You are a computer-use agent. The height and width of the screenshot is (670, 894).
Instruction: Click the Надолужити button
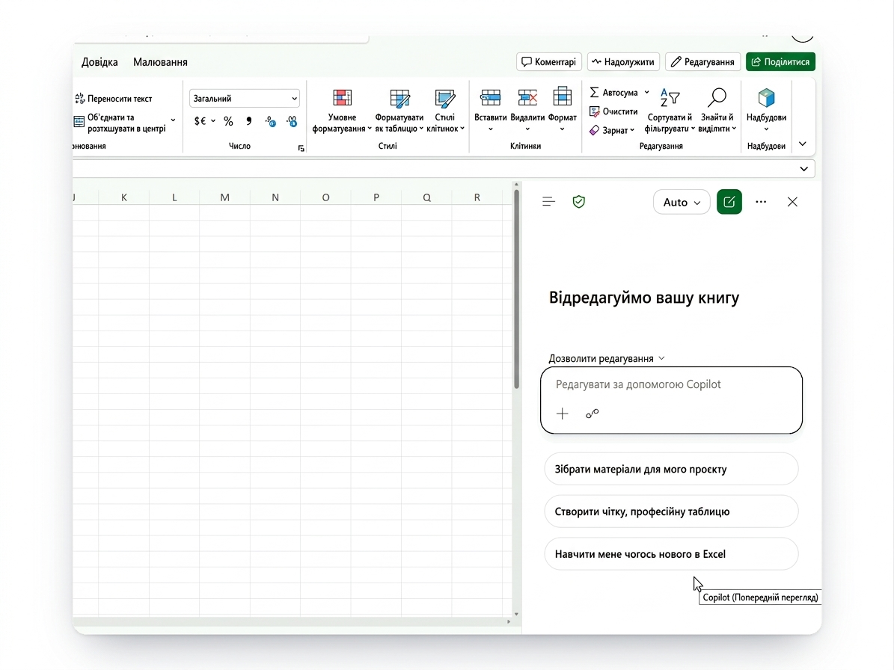[x=623, y=61]
